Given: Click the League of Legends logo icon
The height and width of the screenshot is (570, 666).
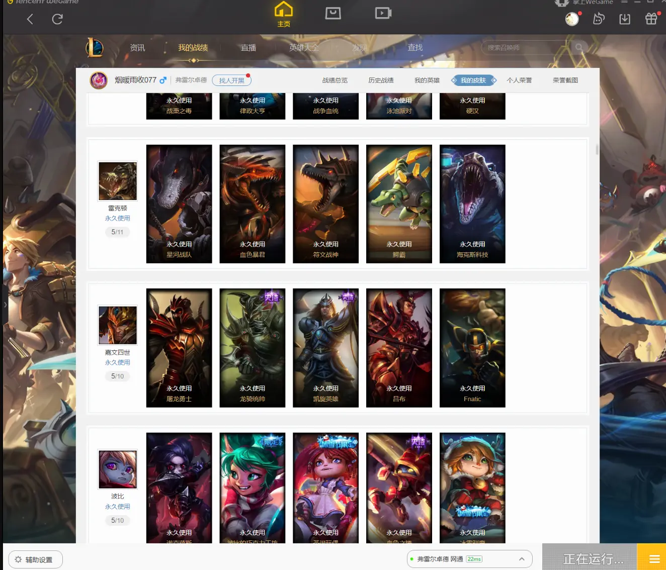Looking at the screenshot, I should point(95,48).
